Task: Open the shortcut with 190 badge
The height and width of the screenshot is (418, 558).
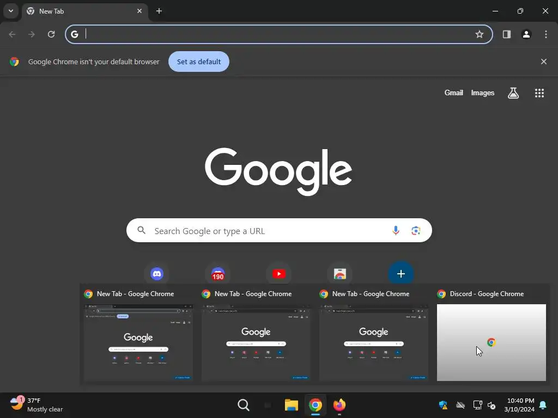Action: click(218, 274)
